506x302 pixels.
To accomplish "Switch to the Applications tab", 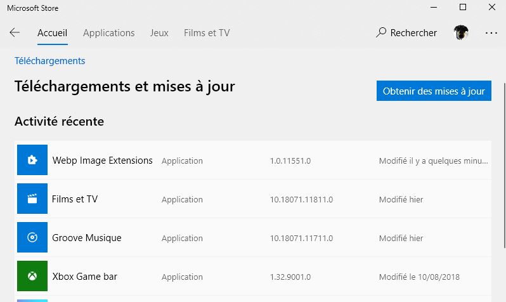I will coord(109,33).
